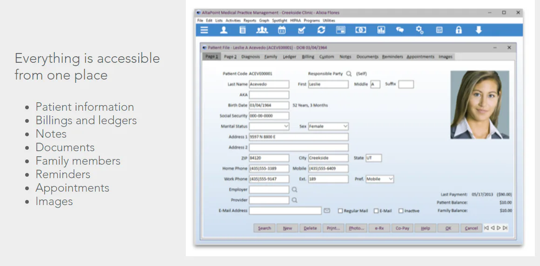Image resolution: width=540 pixels, height=266 pixels.
Task: Open the hamburger menu icon in toolbar
Action: (x=204, y=30)
